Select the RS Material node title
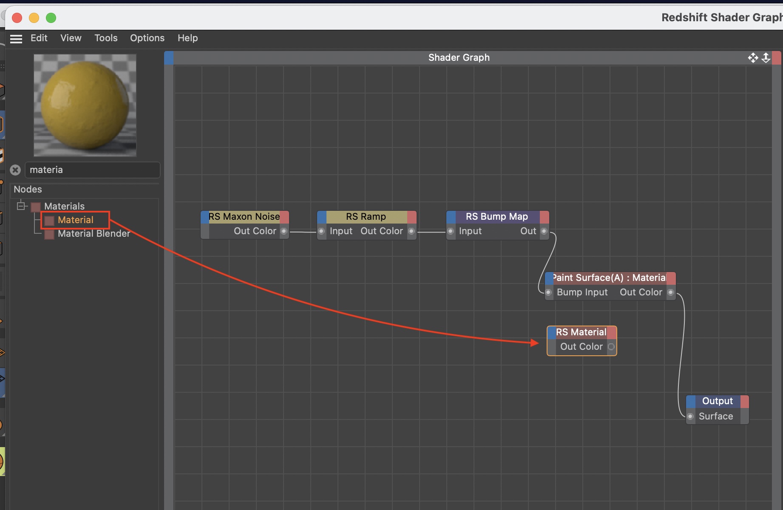 pos(581,332)
